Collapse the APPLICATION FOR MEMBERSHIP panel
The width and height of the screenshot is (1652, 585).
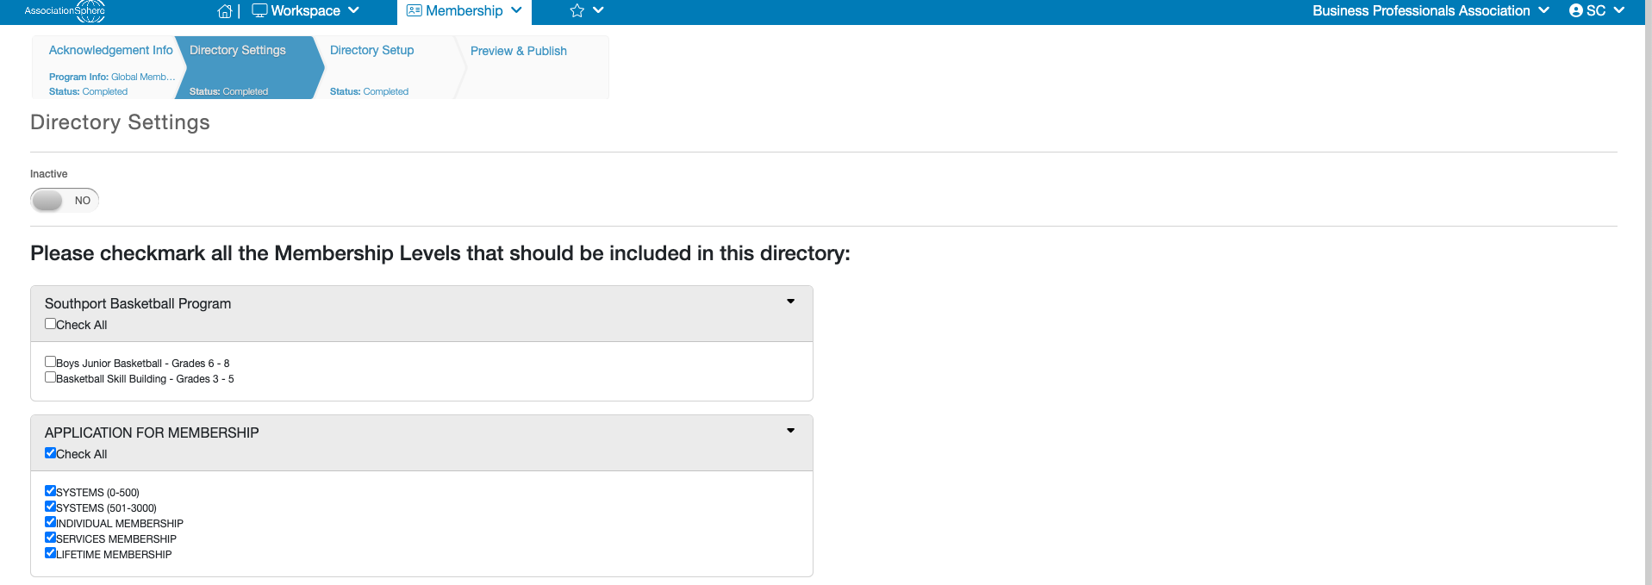click(x=790, y=431)
